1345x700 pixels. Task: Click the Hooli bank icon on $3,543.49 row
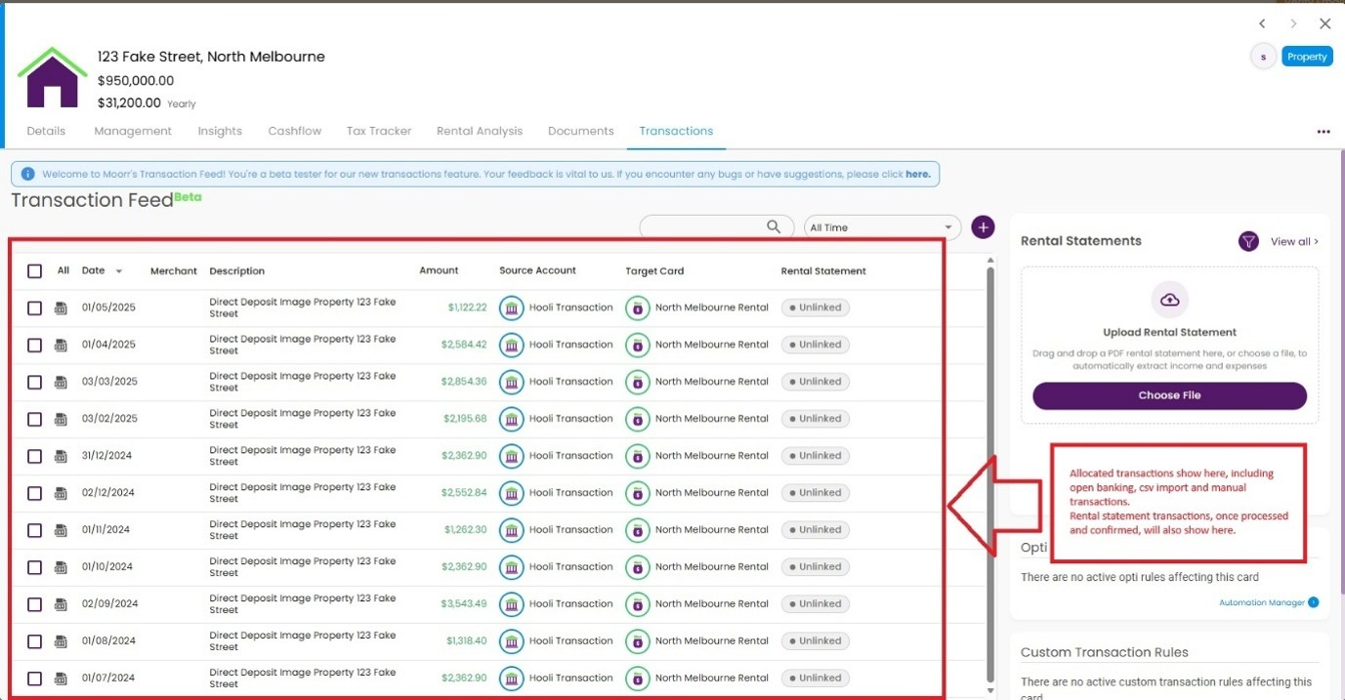[511, 605]
